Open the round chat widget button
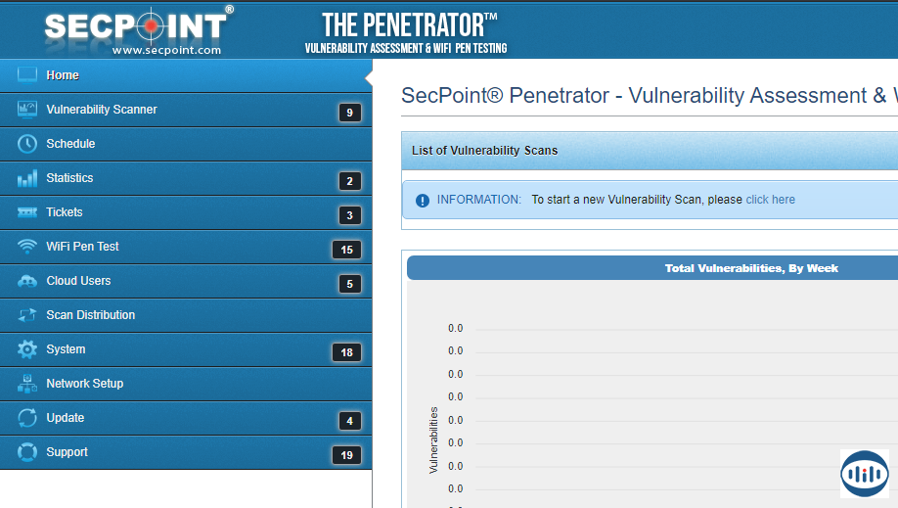The image size is (898, 508). [864, 474]
